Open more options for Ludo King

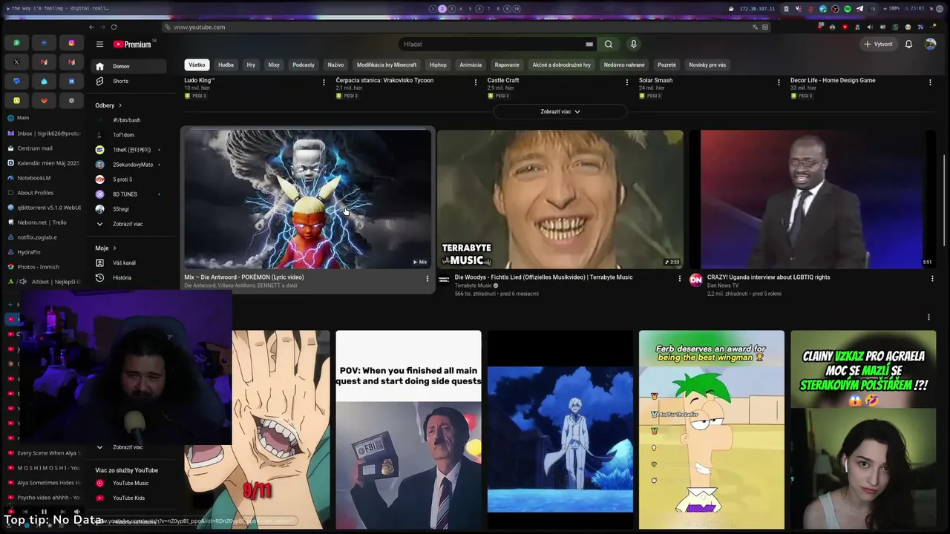point(324,82)
